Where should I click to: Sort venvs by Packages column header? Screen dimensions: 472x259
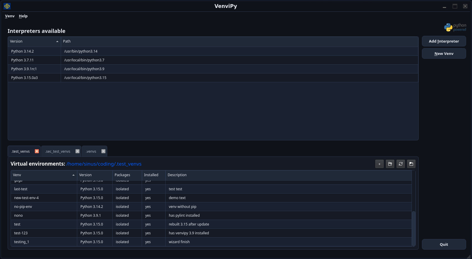(127, 175)
